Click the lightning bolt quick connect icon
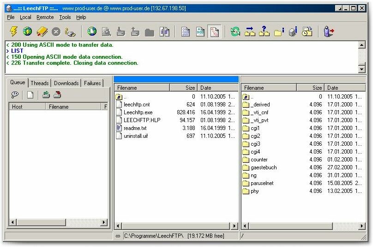 coord(13,31)
